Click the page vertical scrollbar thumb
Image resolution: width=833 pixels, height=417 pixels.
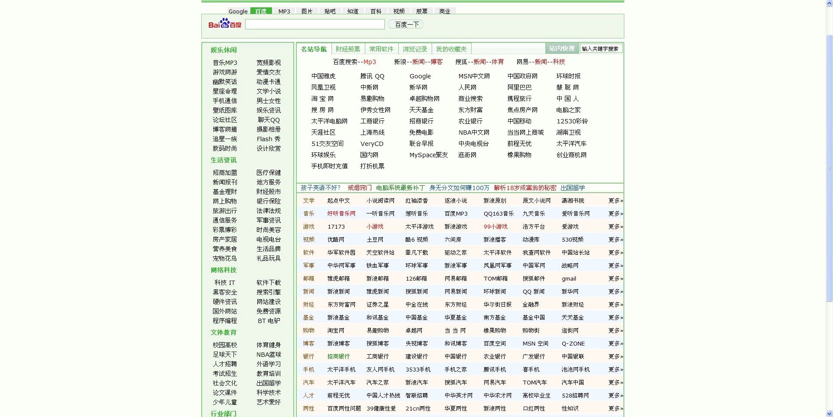tap(829, 168)
